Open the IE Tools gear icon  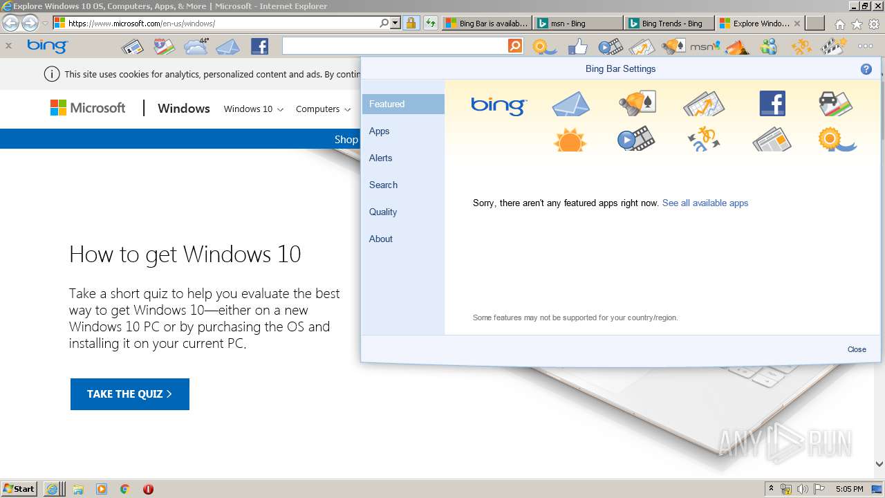coord(874,24)
